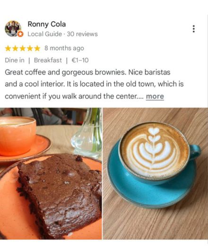208x250 pixels.
Task: Click the Breakfast meal type label
Action: pyautogui.click(x=48, y=60)
